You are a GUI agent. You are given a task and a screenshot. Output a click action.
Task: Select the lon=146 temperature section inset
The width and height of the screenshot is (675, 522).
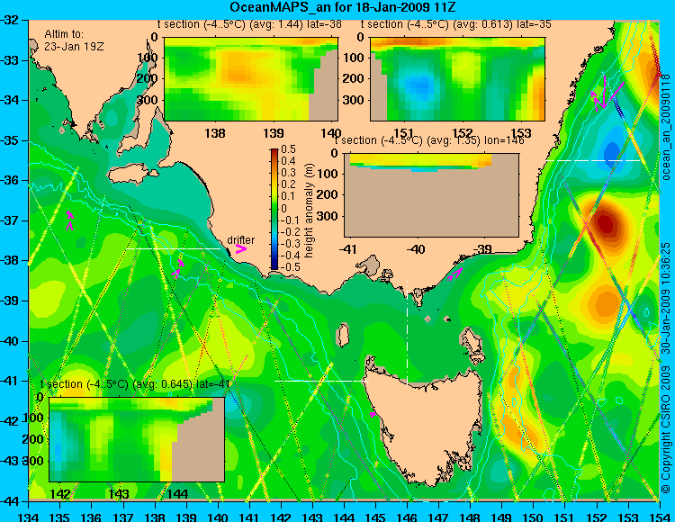(431, 195)
